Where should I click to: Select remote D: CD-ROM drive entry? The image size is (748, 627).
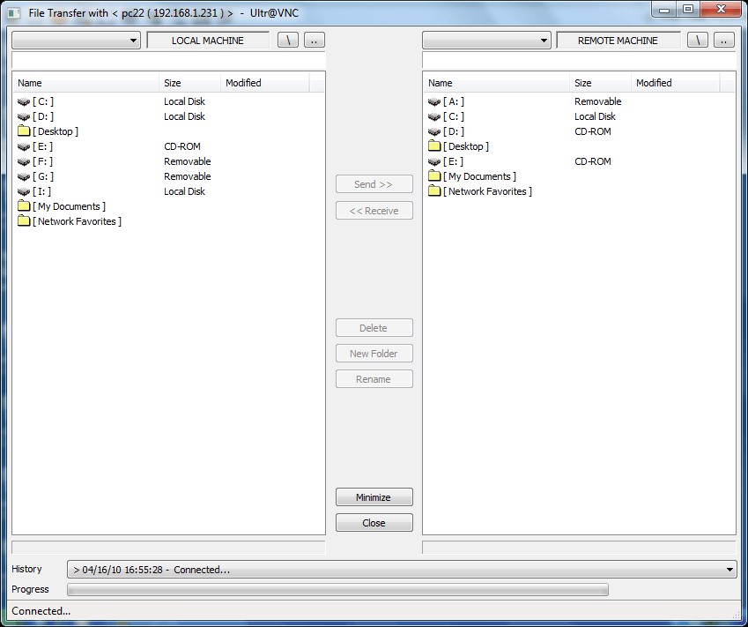pos(455,131)
